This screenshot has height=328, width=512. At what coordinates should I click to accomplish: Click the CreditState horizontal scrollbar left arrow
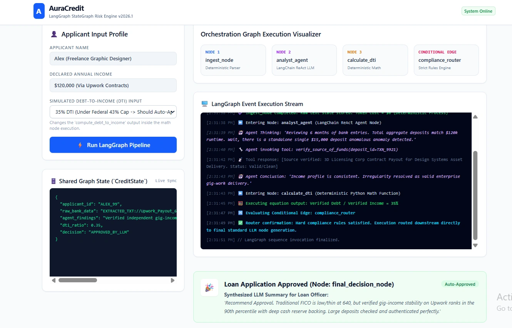[x=54, y=280]
